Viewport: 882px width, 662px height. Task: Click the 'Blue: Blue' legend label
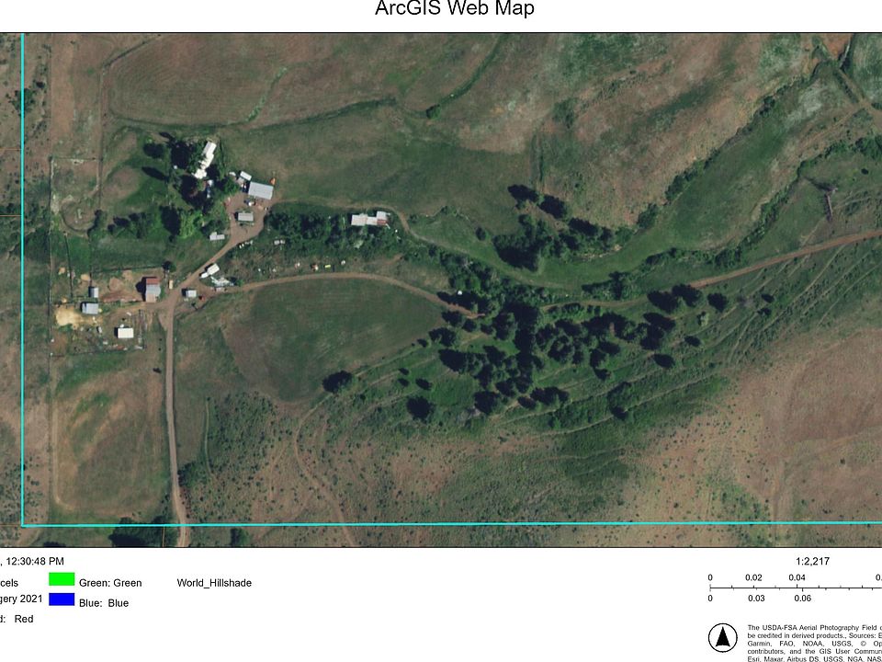(x=104, y=603)
